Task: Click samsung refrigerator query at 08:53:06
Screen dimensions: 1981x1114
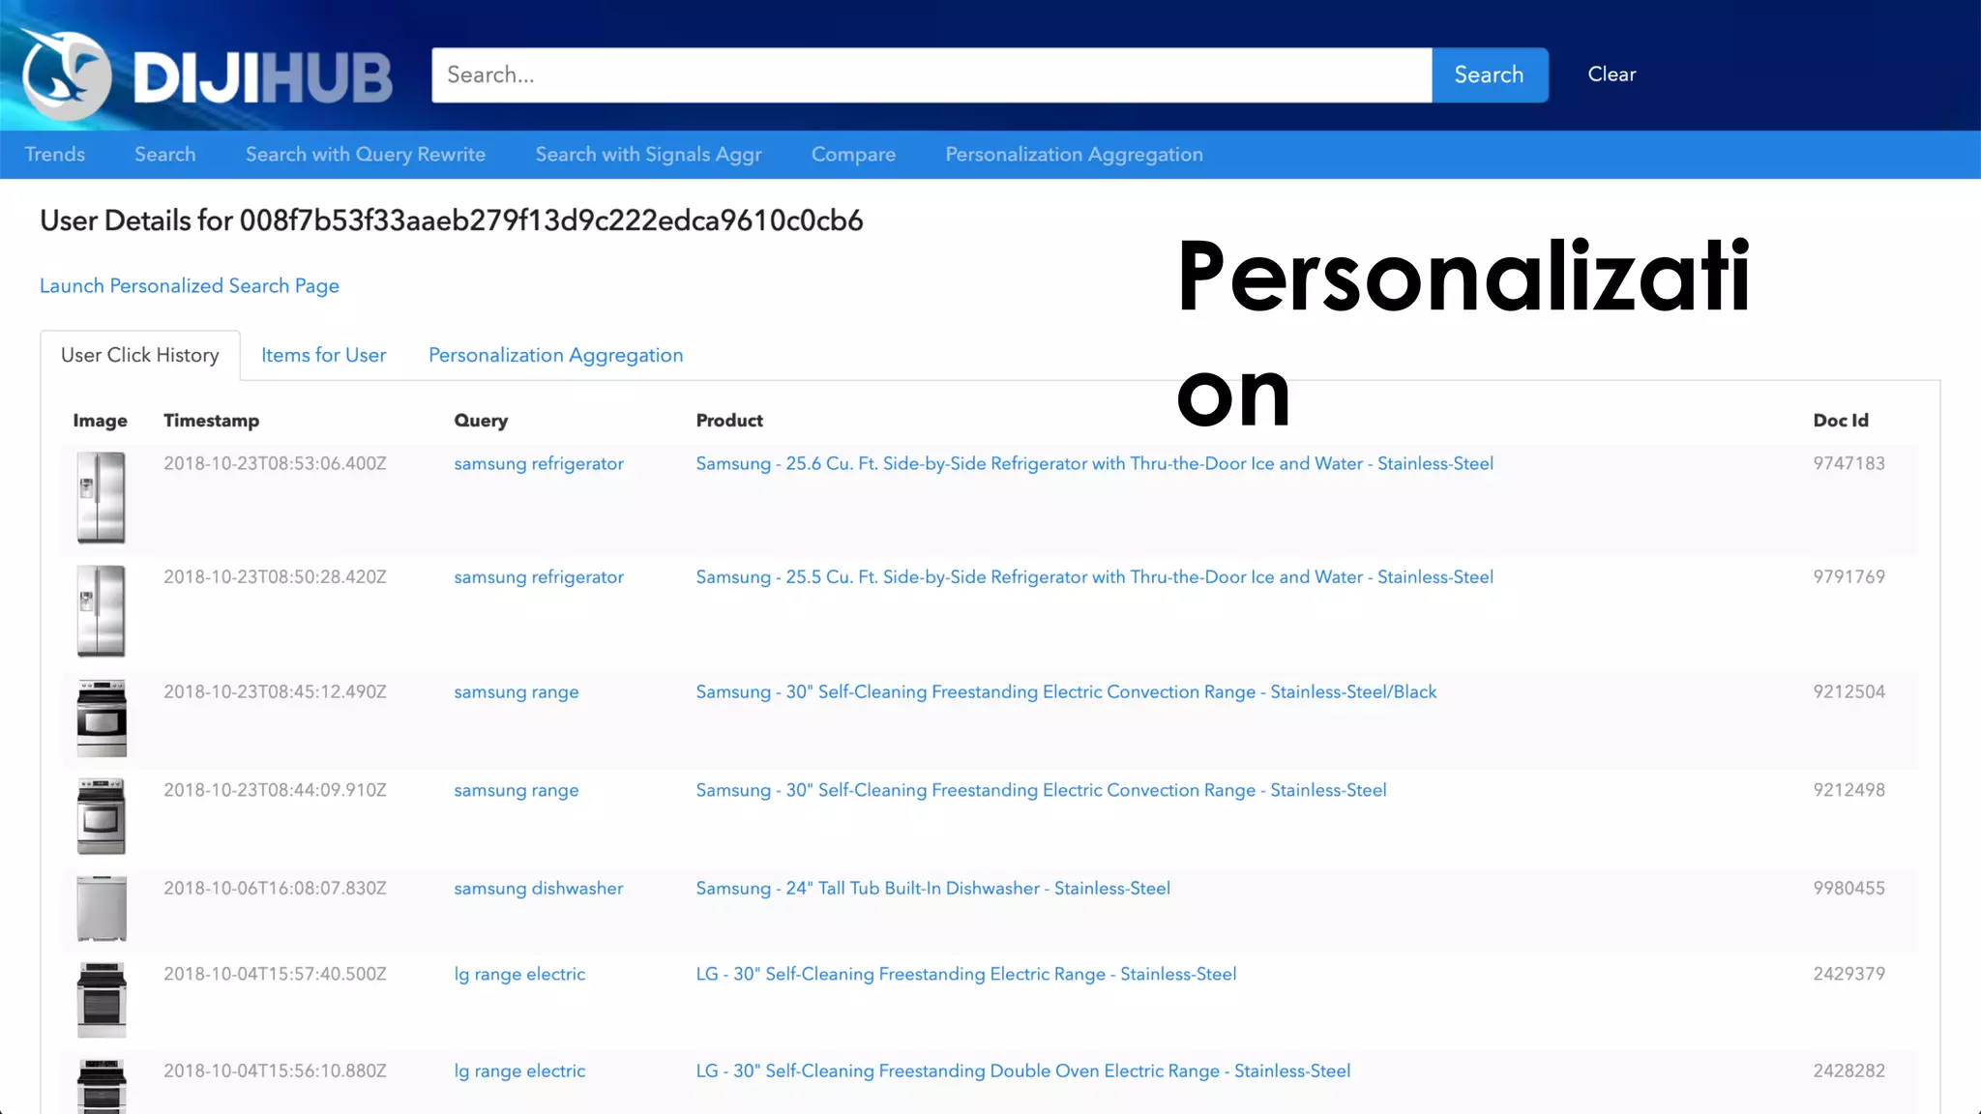Action: click(539, 464)
